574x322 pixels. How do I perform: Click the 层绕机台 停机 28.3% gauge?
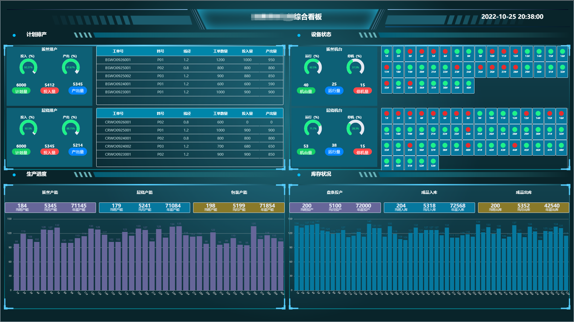coord(355,128)
